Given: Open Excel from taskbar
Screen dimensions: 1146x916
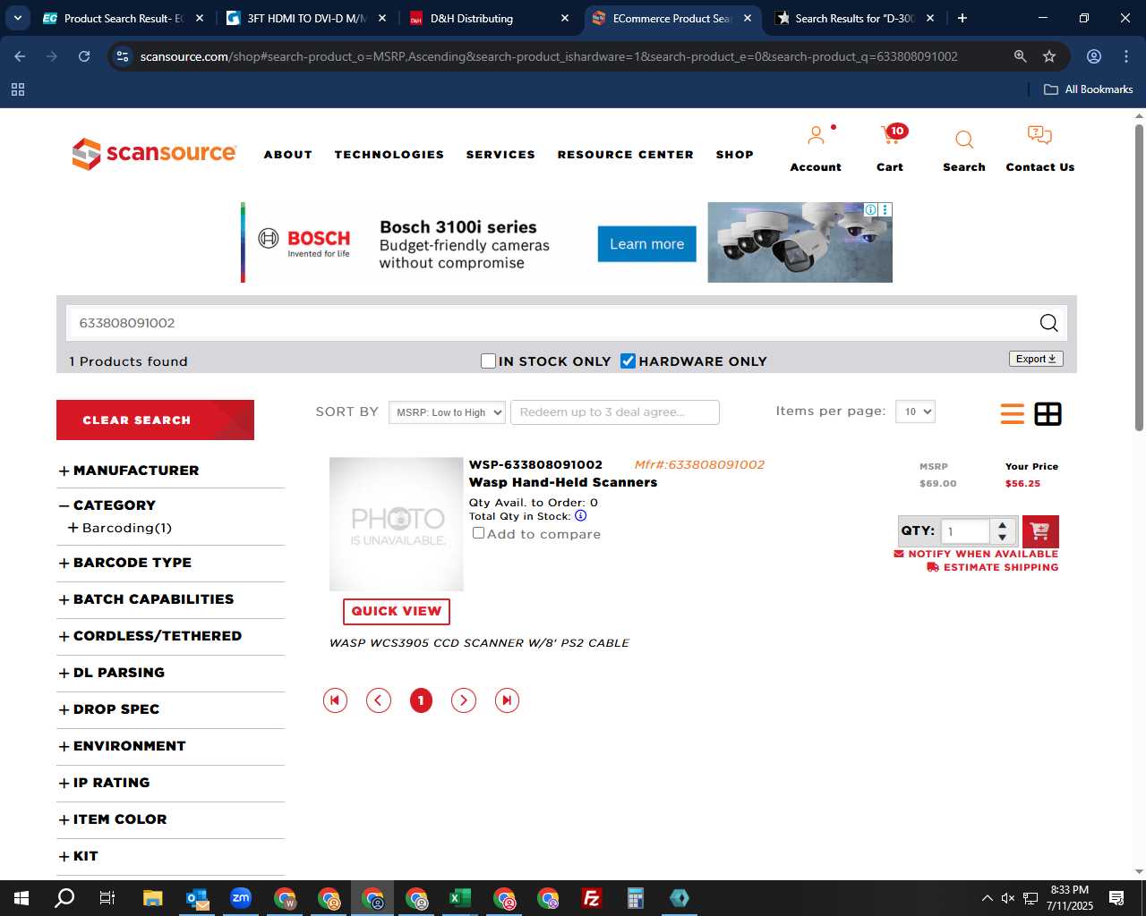Looking at the screenshot, I should (x=460, y=898).
